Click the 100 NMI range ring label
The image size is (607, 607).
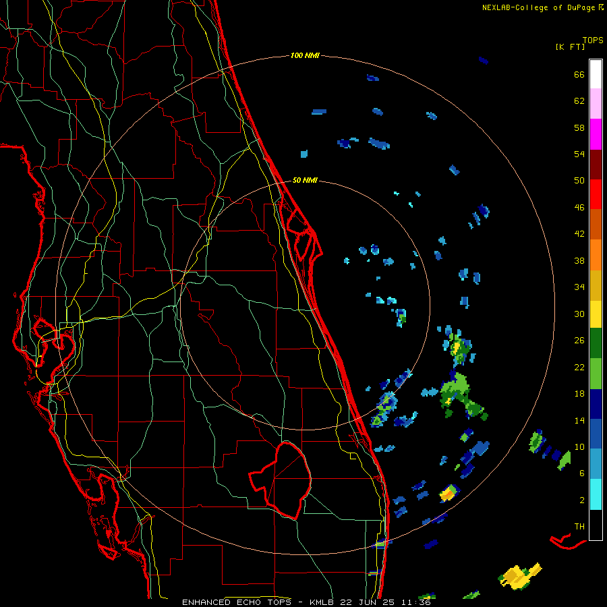pos(305,55)
